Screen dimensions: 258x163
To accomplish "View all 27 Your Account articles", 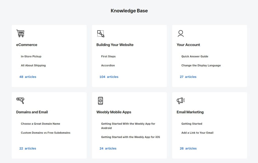I will coord(188,77).
